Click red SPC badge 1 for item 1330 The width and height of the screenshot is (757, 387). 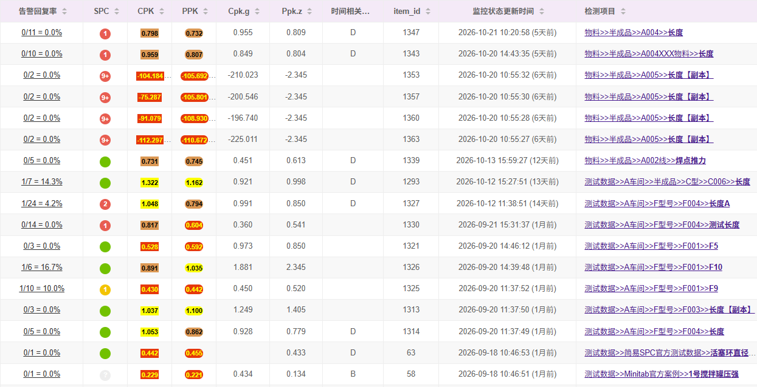105,225
